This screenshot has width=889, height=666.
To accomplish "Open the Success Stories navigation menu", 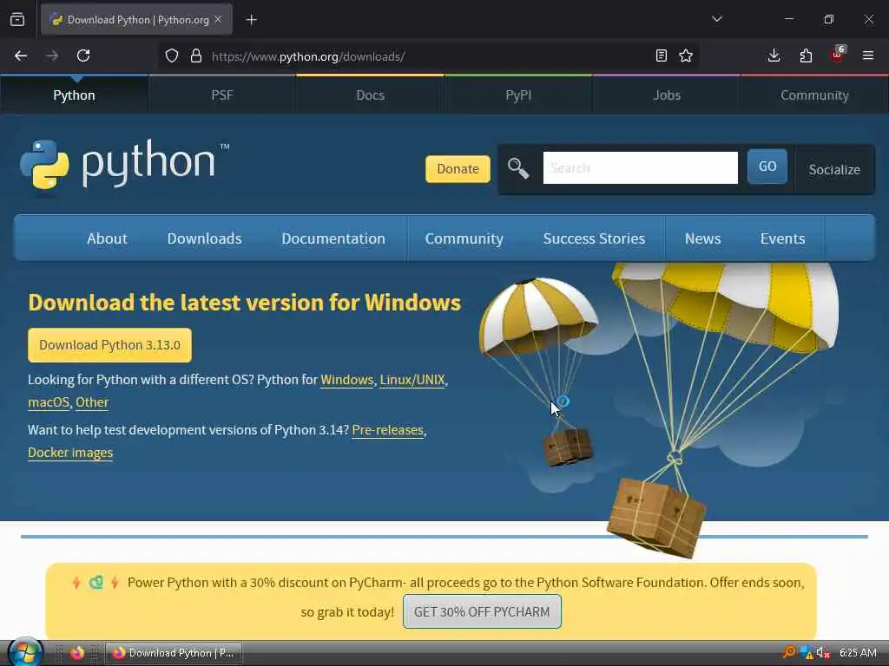I will [594, 238].
